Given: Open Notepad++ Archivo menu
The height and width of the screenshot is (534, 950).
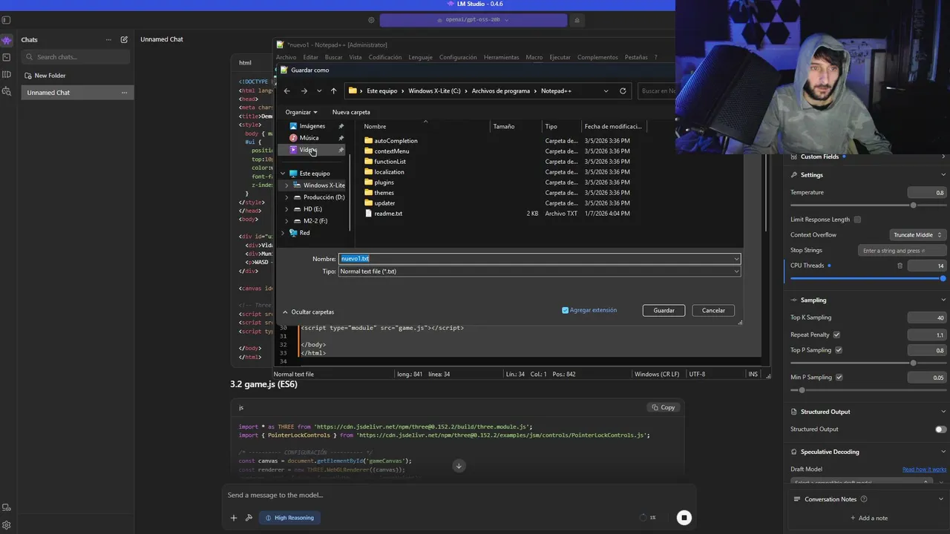Looking at the screenshot, I should click(x=286, y=57).
